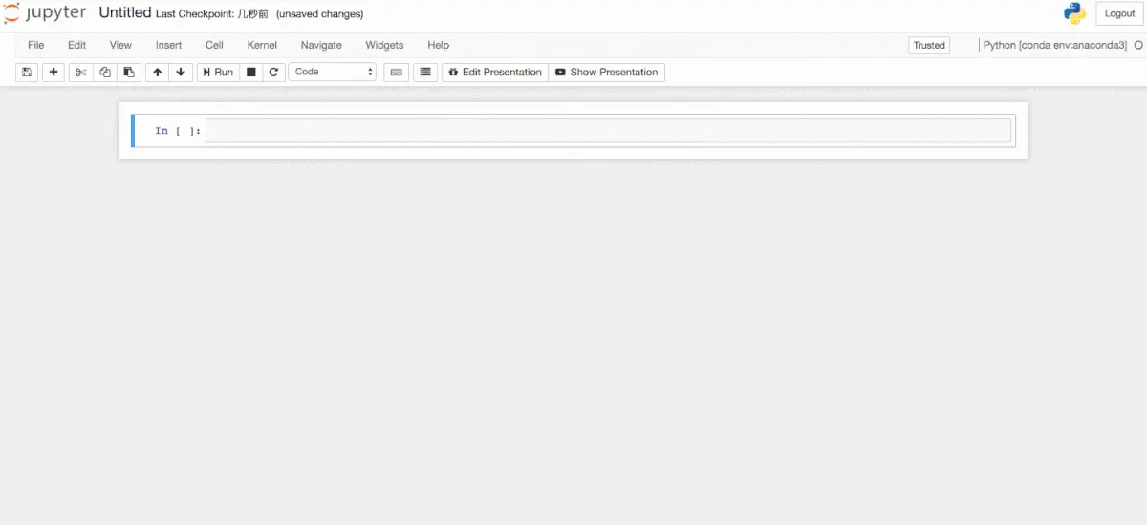Click the Python logo icon
This screenshot has width=1147, height=525.
pyautogui.click(x=1075, y=13)
